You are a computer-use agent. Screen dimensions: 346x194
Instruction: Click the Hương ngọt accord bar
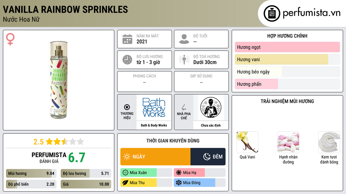pos(287,47)
